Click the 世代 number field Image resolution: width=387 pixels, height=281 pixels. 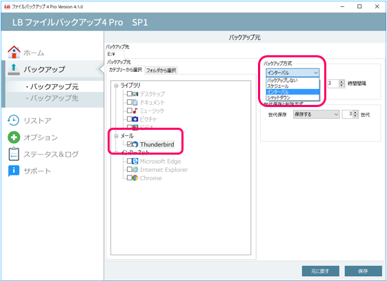[x=348, y=114]
